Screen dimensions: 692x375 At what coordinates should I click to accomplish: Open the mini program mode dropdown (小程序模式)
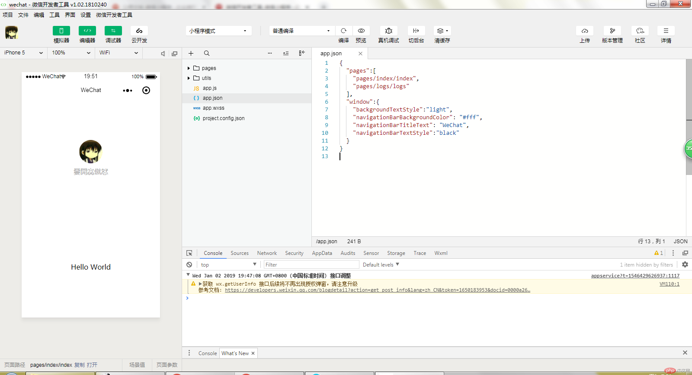[218, 31]
